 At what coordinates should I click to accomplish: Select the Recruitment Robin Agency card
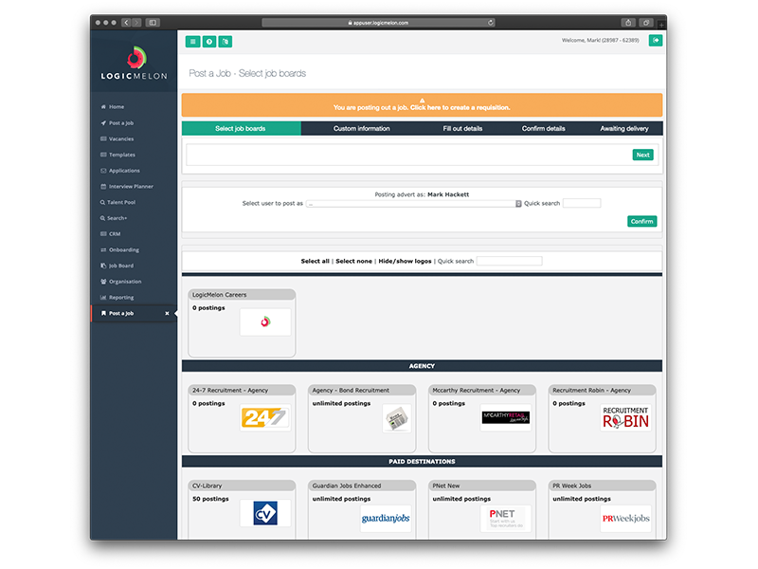coord(602,419)
